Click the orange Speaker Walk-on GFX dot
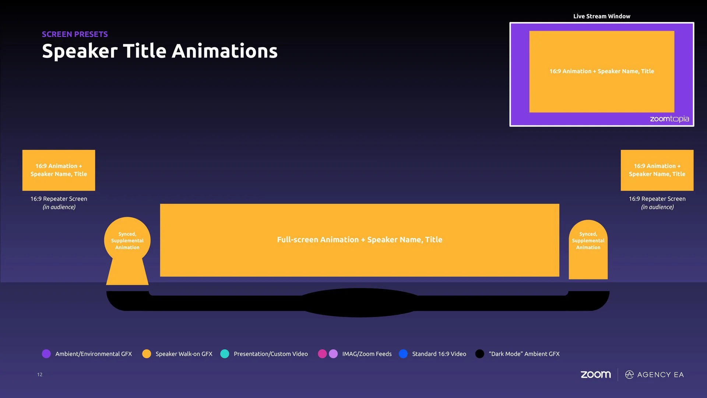This screenshot has width=707, height=398. (x=147, y=354)
